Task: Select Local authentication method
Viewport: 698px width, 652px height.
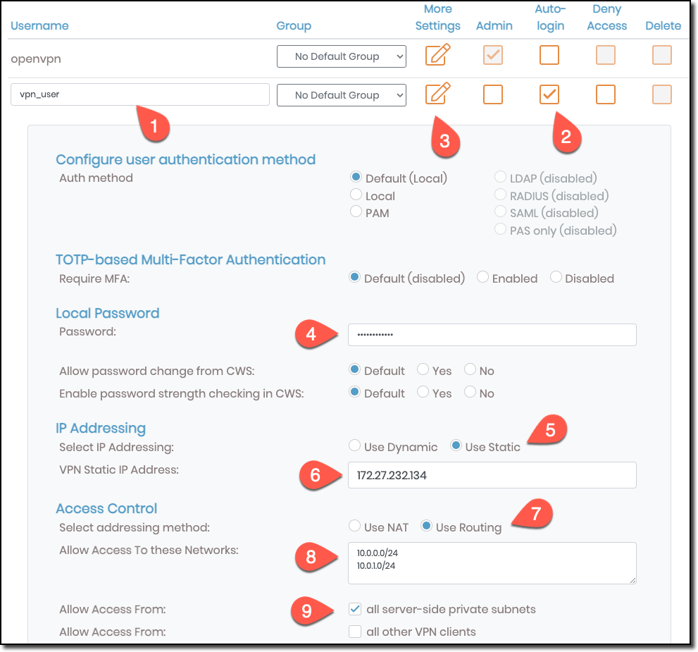Action: (356, 195)
